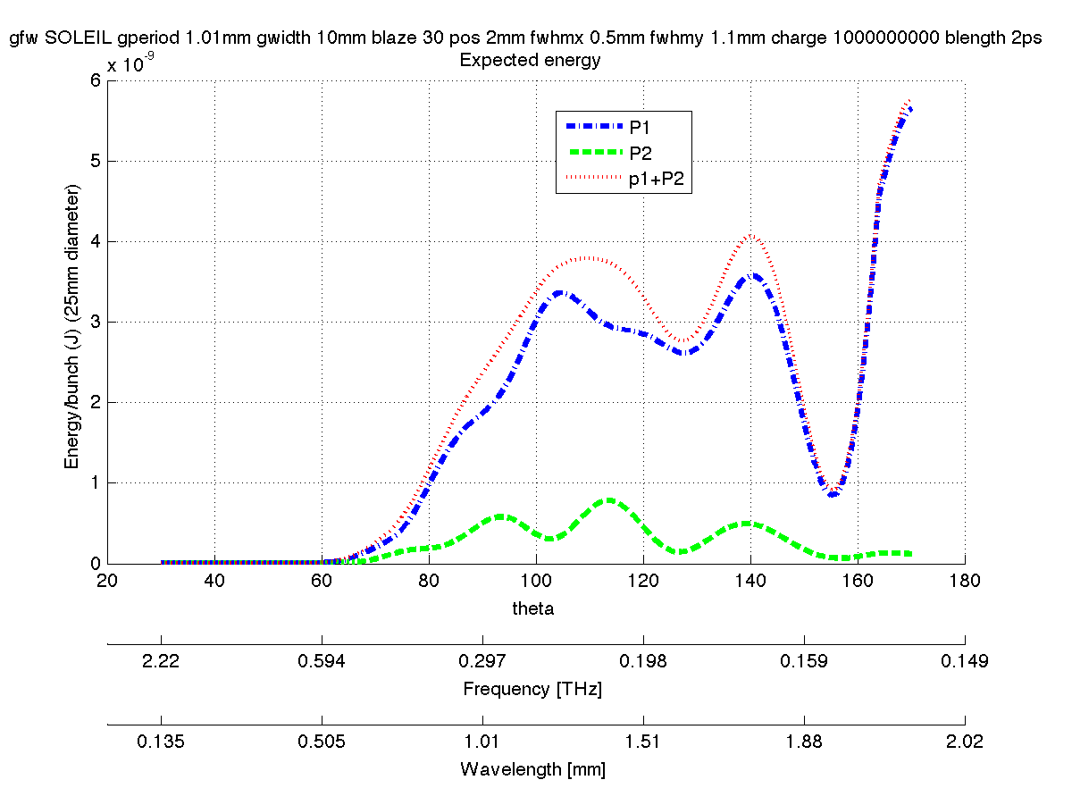Click y-axis tick label 4
Image resolution: width=1072 pixels, height=805 pixels.
(94, 241)
